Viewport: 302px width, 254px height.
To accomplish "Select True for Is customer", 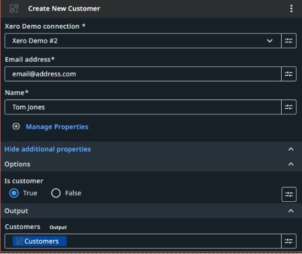I will (x=14, y=193).
